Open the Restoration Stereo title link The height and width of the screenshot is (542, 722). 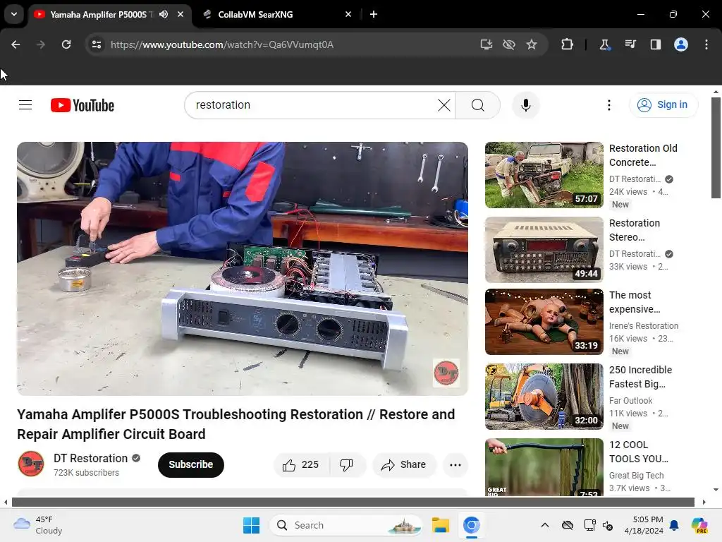point(635,230)
